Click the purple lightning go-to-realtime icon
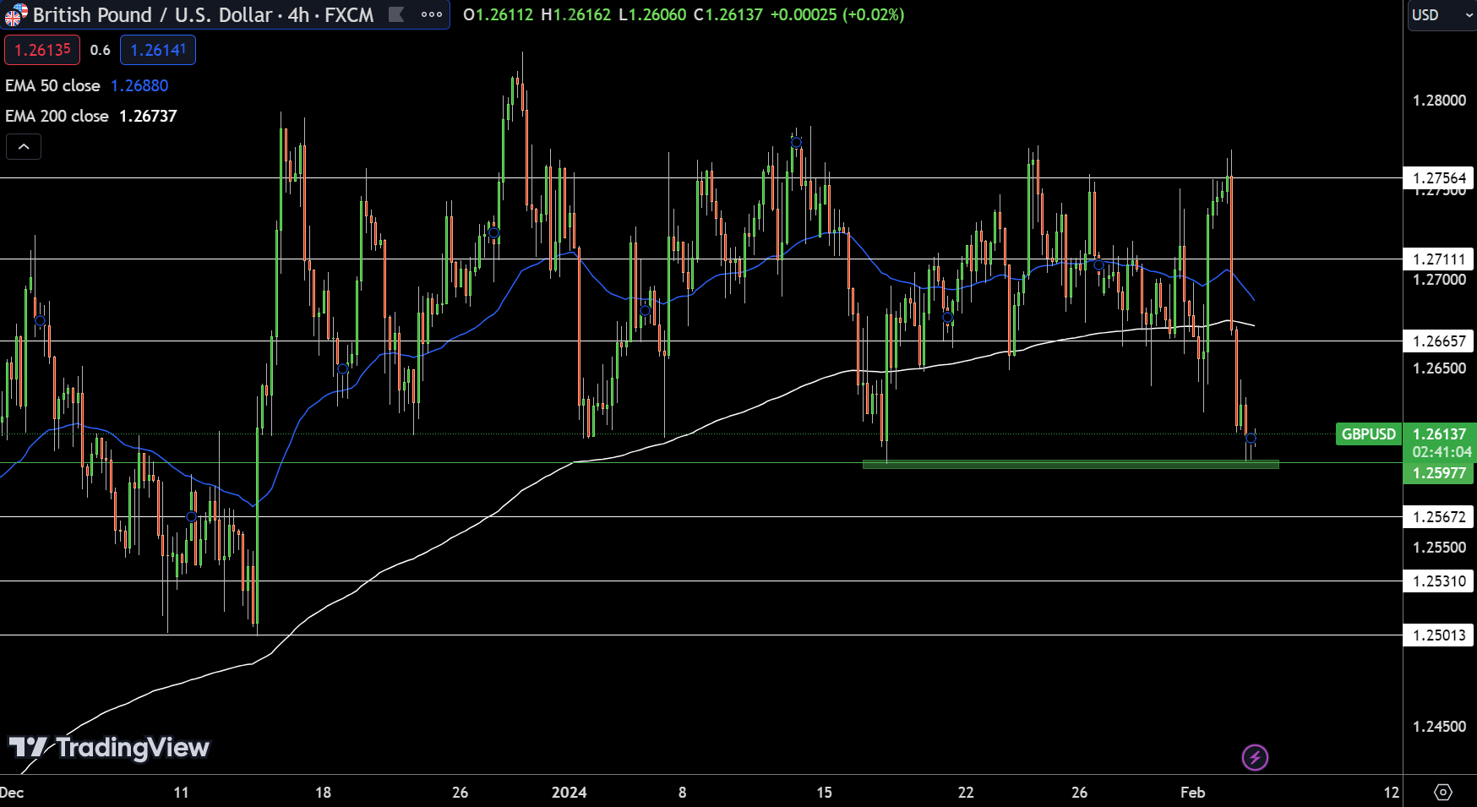The height and width of the screenshot is (807, 1477). pyautogui.click(x=1255, y=757)
